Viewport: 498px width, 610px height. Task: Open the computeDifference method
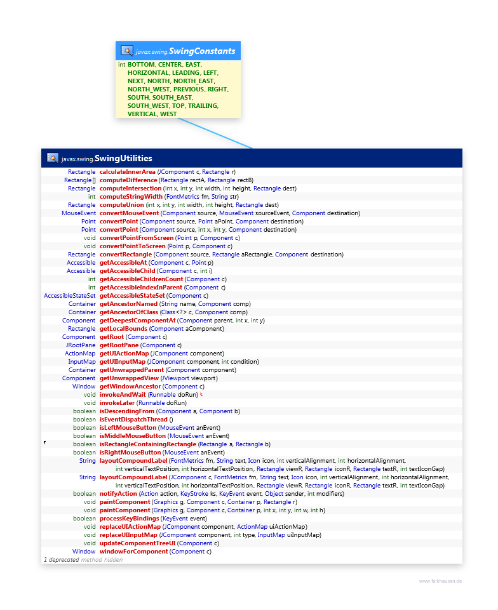coord(128,180)
